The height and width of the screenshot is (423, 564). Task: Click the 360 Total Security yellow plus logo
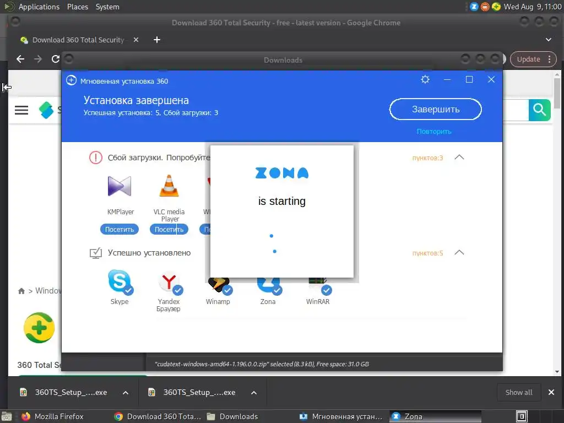pos(39,328)
